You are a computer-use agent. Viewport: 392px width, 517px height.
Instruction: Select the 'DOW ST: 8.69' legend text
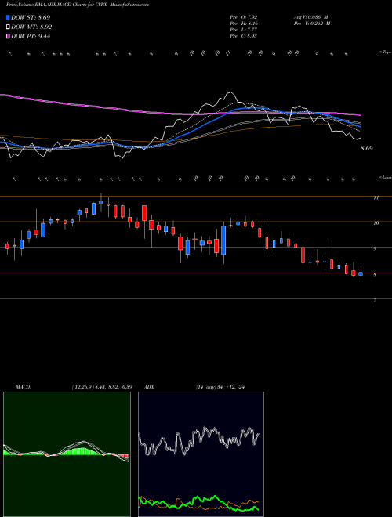point(31,17)
